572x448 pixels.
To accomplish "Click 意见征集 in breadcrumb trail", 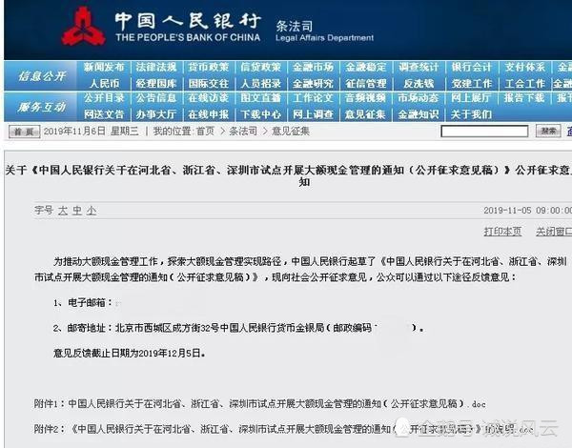I will pyautogui.click(x=291, y=131).
